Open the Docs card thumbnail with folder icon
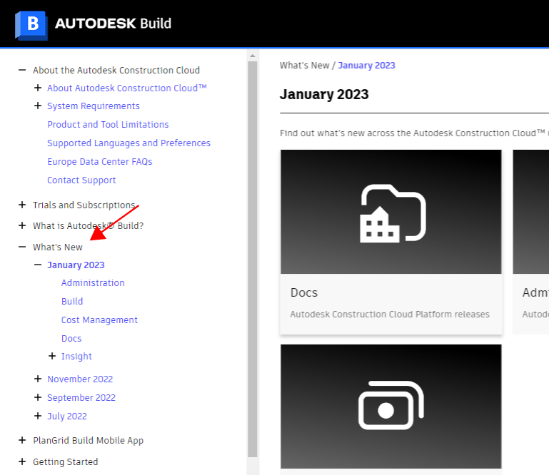The width and height of the screenshot is (549, 475). [391, 212]
